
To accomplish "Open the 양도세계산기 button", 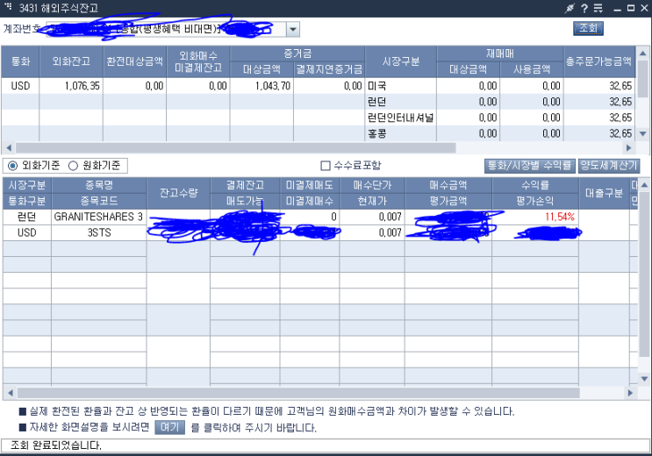I will coord(609,166).
